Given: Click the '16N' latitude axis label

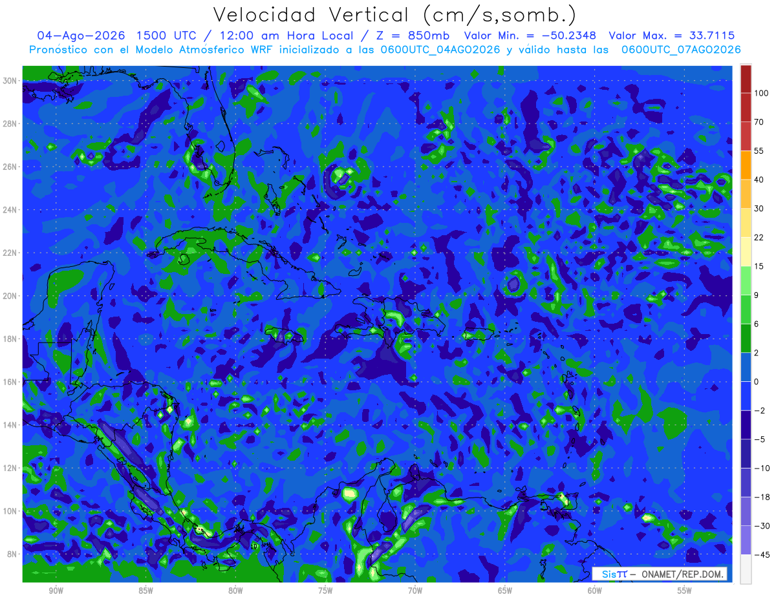Looking at the screenshot, I should [10, 382].
